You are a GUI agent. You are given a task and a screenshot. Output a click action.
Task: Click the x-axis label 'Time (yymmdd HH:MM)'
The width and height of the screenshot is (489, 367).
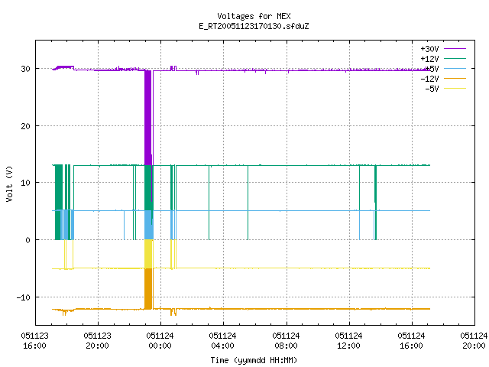point(254,360)
